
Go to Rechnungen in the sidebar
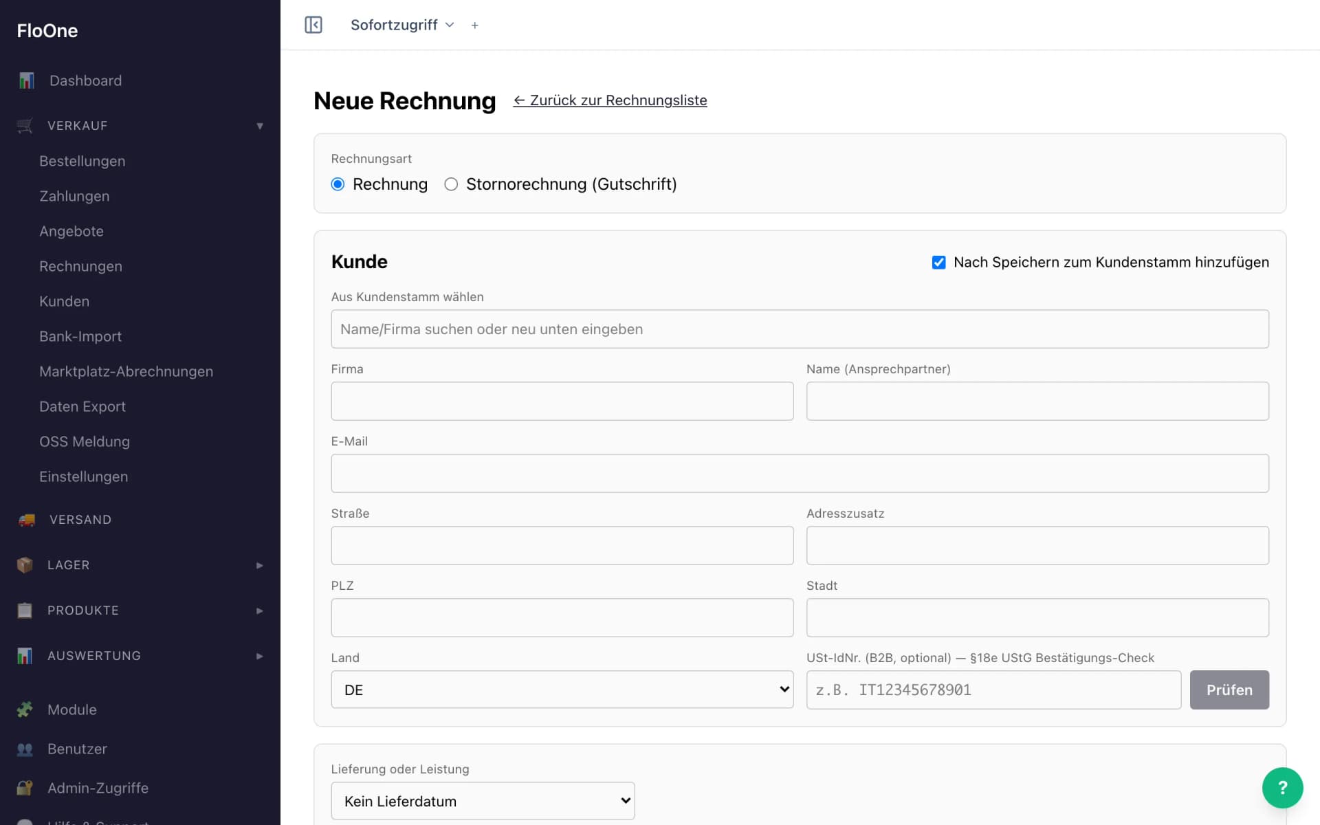pos(80,266)
